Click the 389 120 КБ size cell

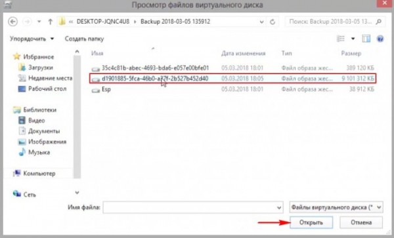tap(360, 68)
